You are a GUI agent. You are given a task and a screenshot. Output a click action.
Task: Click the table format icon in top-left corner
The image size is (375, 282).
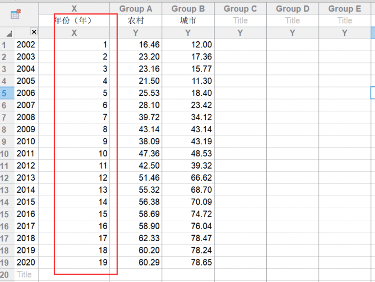tap(16, 15)
